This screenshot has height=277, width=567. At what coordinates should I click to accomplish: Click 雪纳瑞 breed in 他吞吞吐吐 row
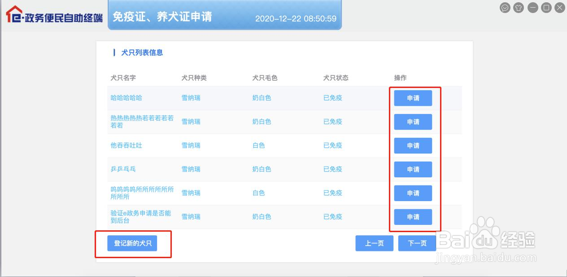click(191, 145)
